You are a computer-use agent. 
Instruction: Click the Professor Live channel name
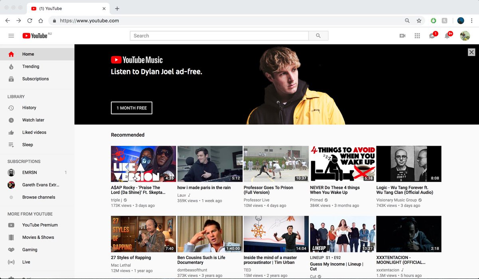(x=257, y=200)
